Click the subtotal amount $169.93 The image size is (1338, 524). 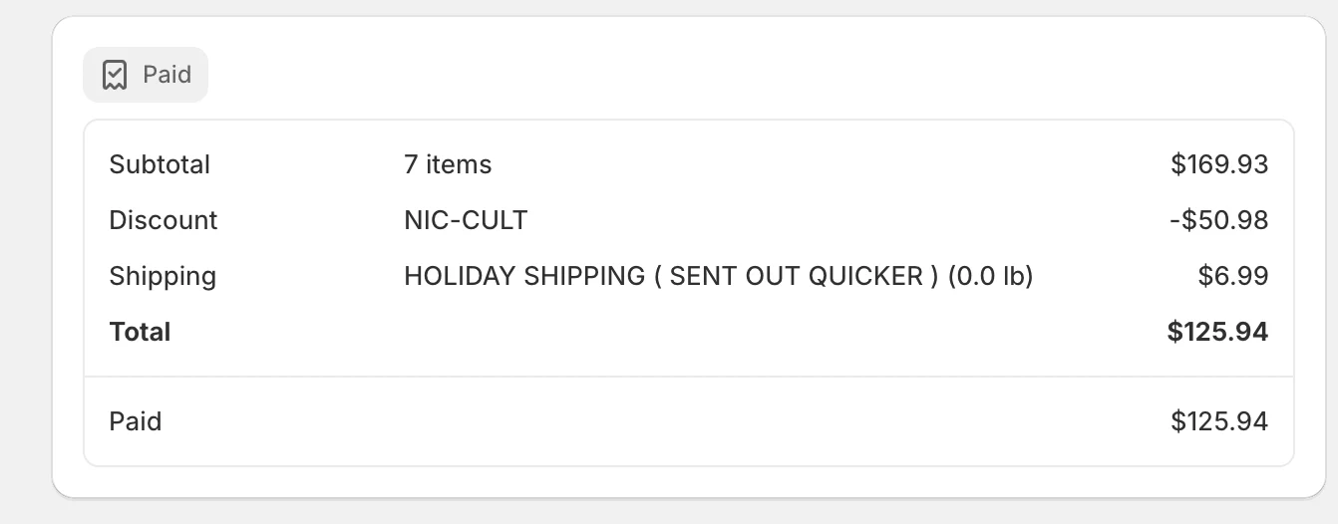[1218, 164]
